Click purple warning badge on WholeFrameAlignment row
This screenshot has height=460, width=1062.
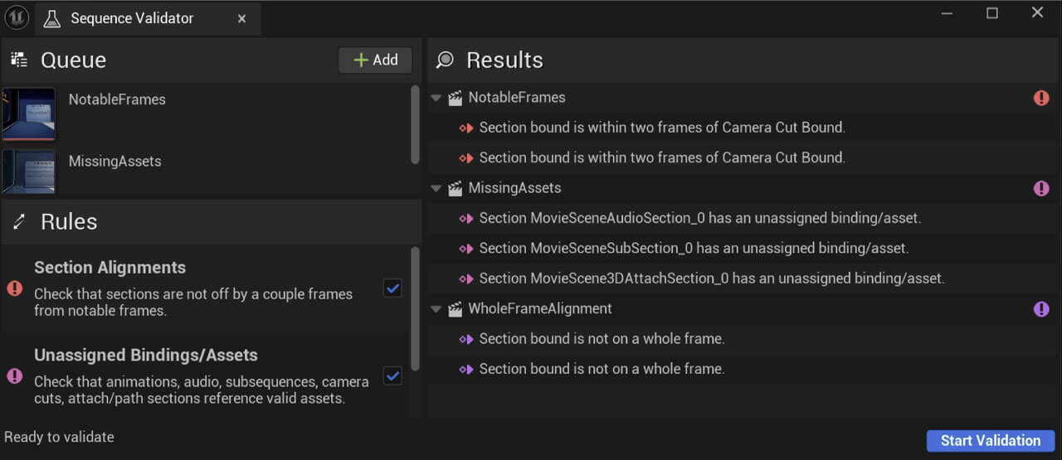tap(1041, 309)
